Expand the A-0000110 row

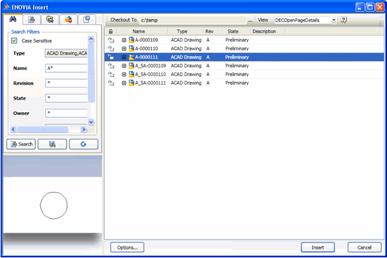coord(124,49)
